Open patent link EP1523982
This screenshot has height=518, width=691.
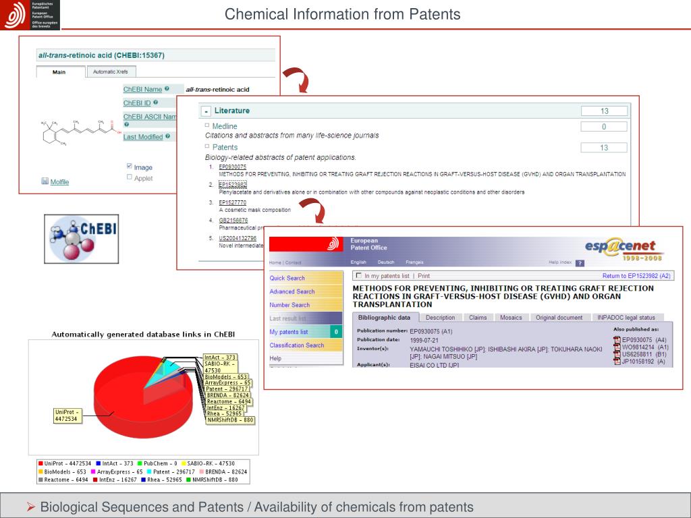click(233, 185)
